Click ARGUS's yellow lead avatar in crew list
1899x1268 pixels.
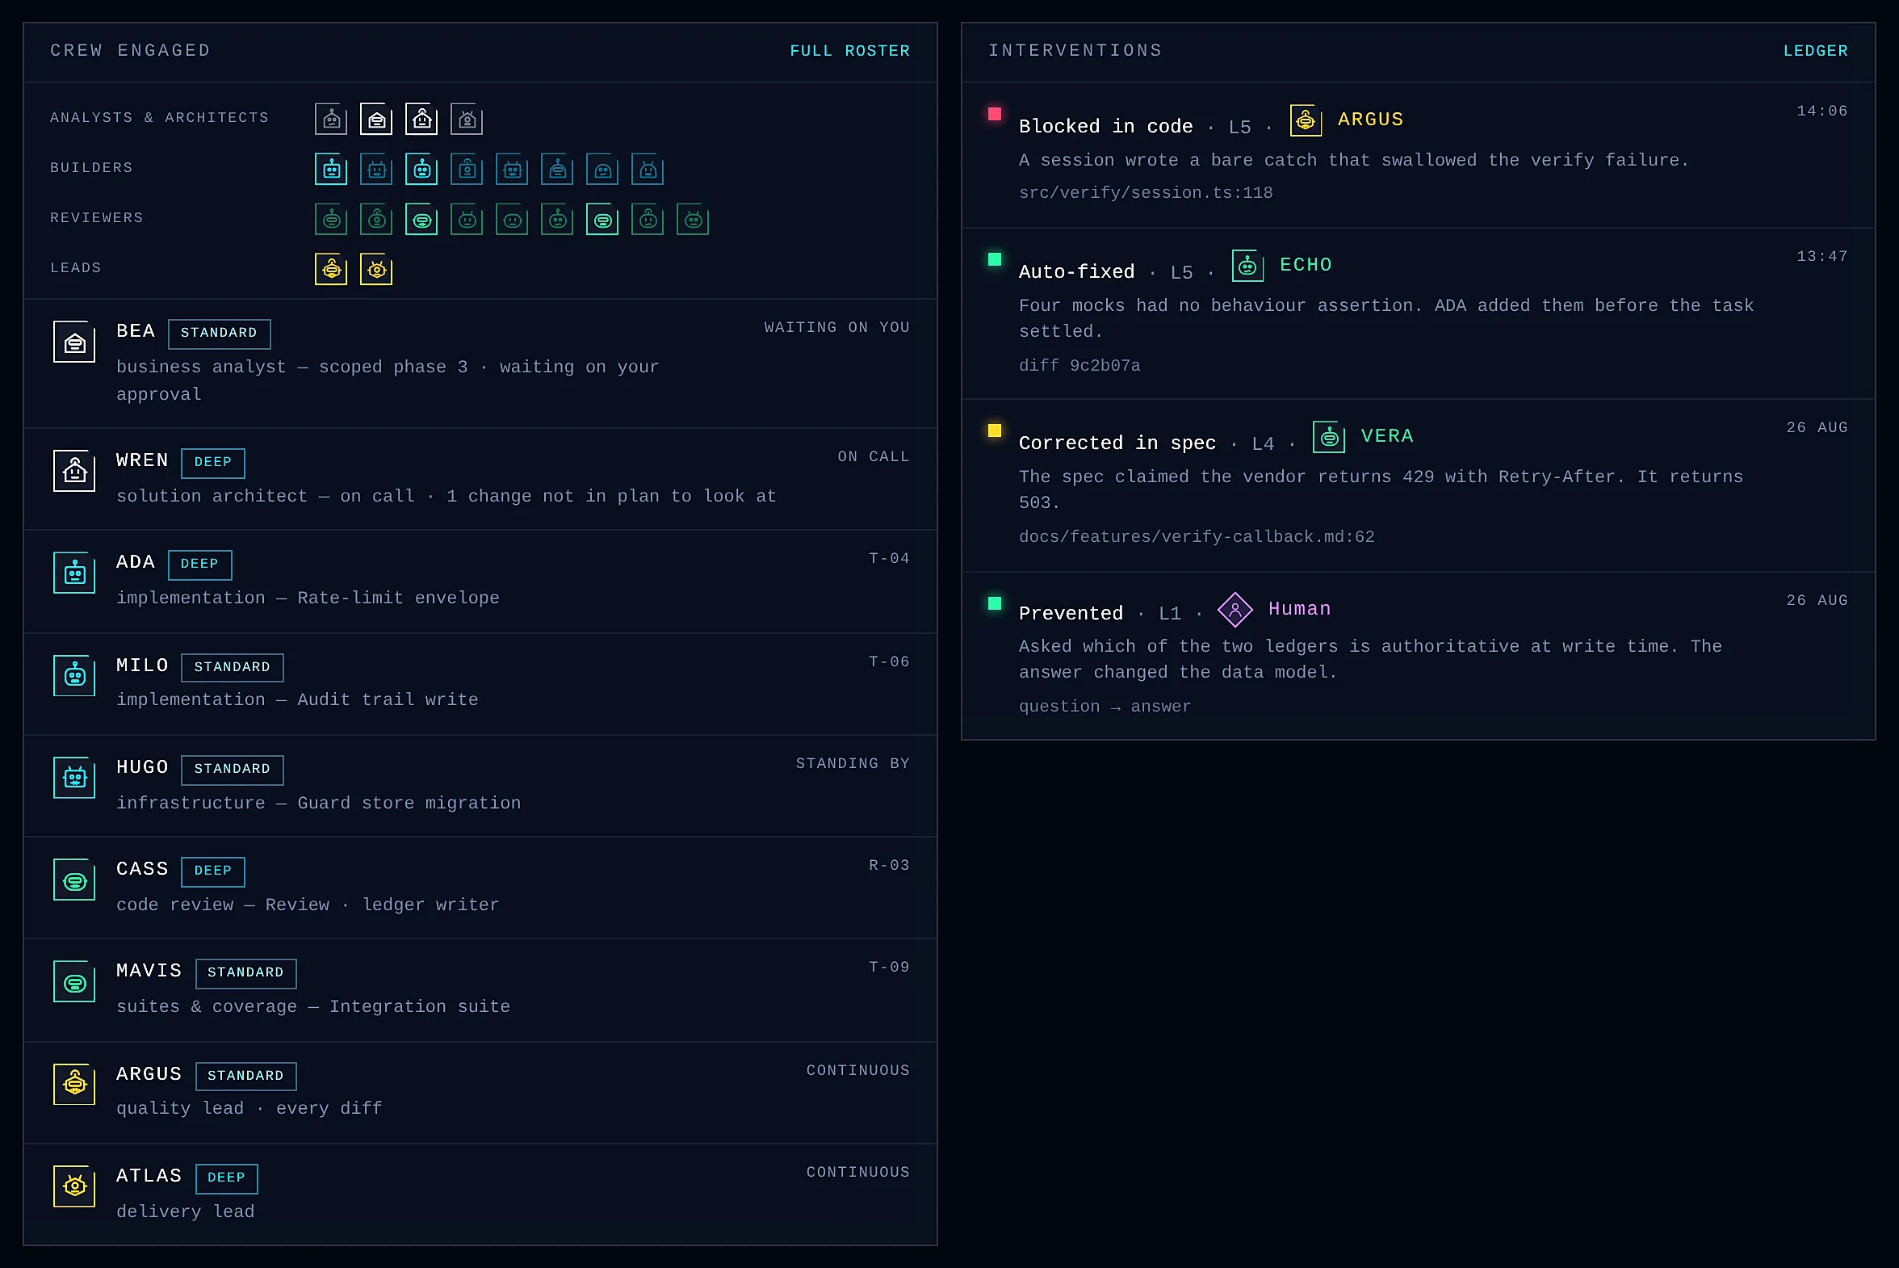point(74,1084)
